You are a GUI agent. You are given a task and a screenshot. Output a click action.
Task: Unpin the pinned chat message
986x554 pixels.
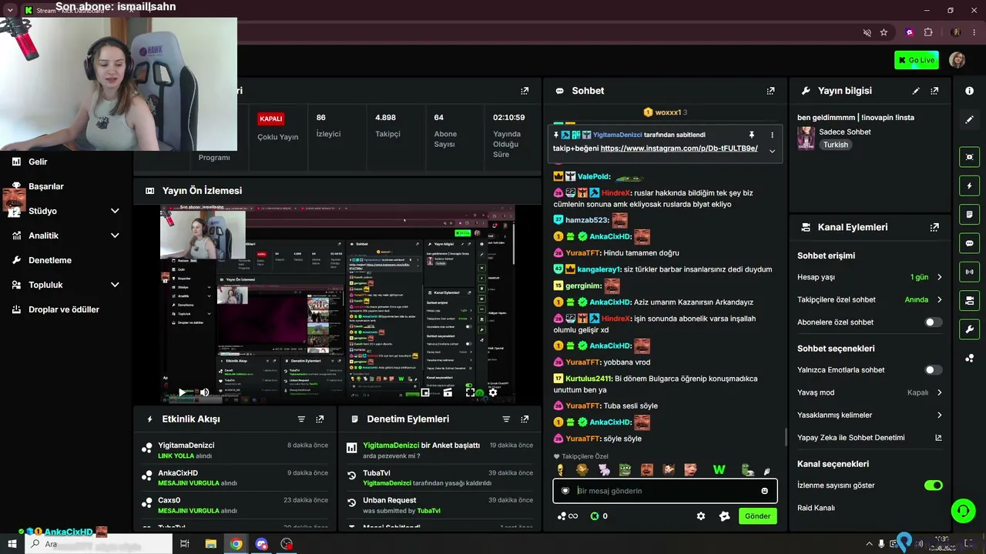(751, 135)
